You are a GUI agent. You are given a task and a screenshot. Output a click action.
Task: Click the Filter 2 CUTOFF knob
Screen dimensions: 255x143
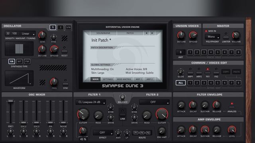(x=162, y=114)
